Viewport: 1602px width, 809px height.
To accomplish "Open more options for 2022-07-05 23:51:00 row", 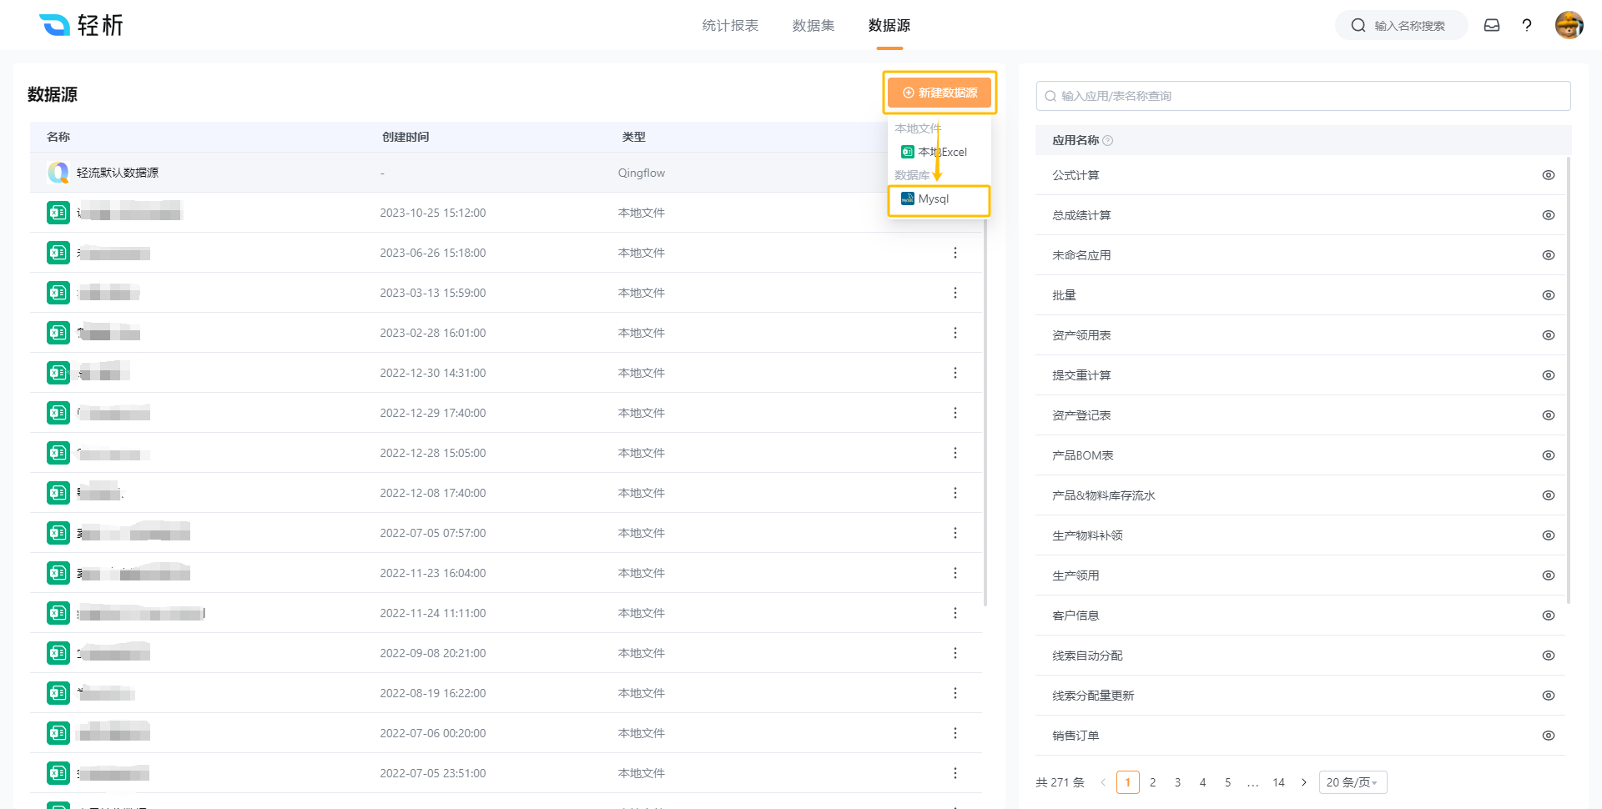I will click(955, 773).
